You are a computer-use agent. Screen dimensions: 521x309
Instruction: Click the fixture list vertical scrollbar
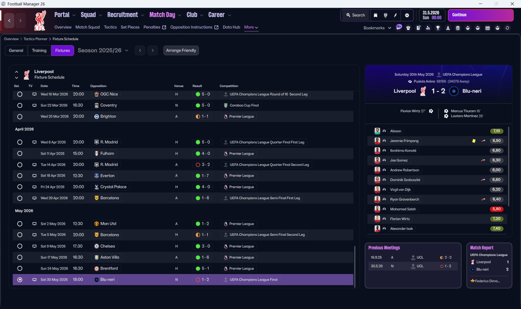click(x=355, y=266)
